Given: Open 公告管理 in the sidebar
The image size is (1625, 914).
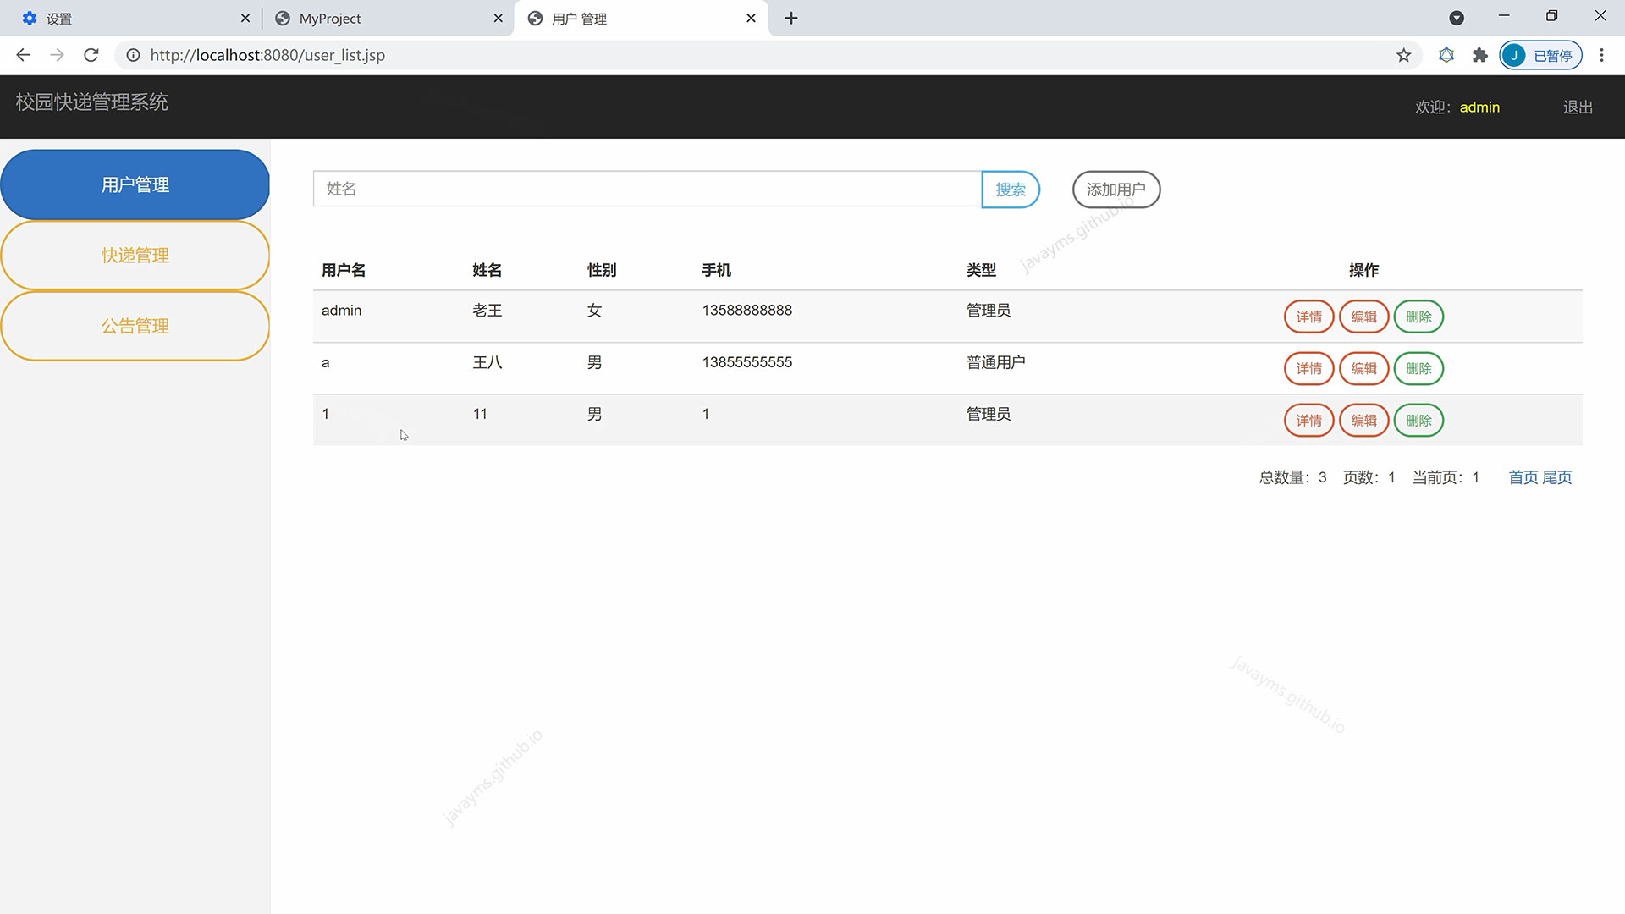Looking at the screenshot, I should [x=135, y=326].
